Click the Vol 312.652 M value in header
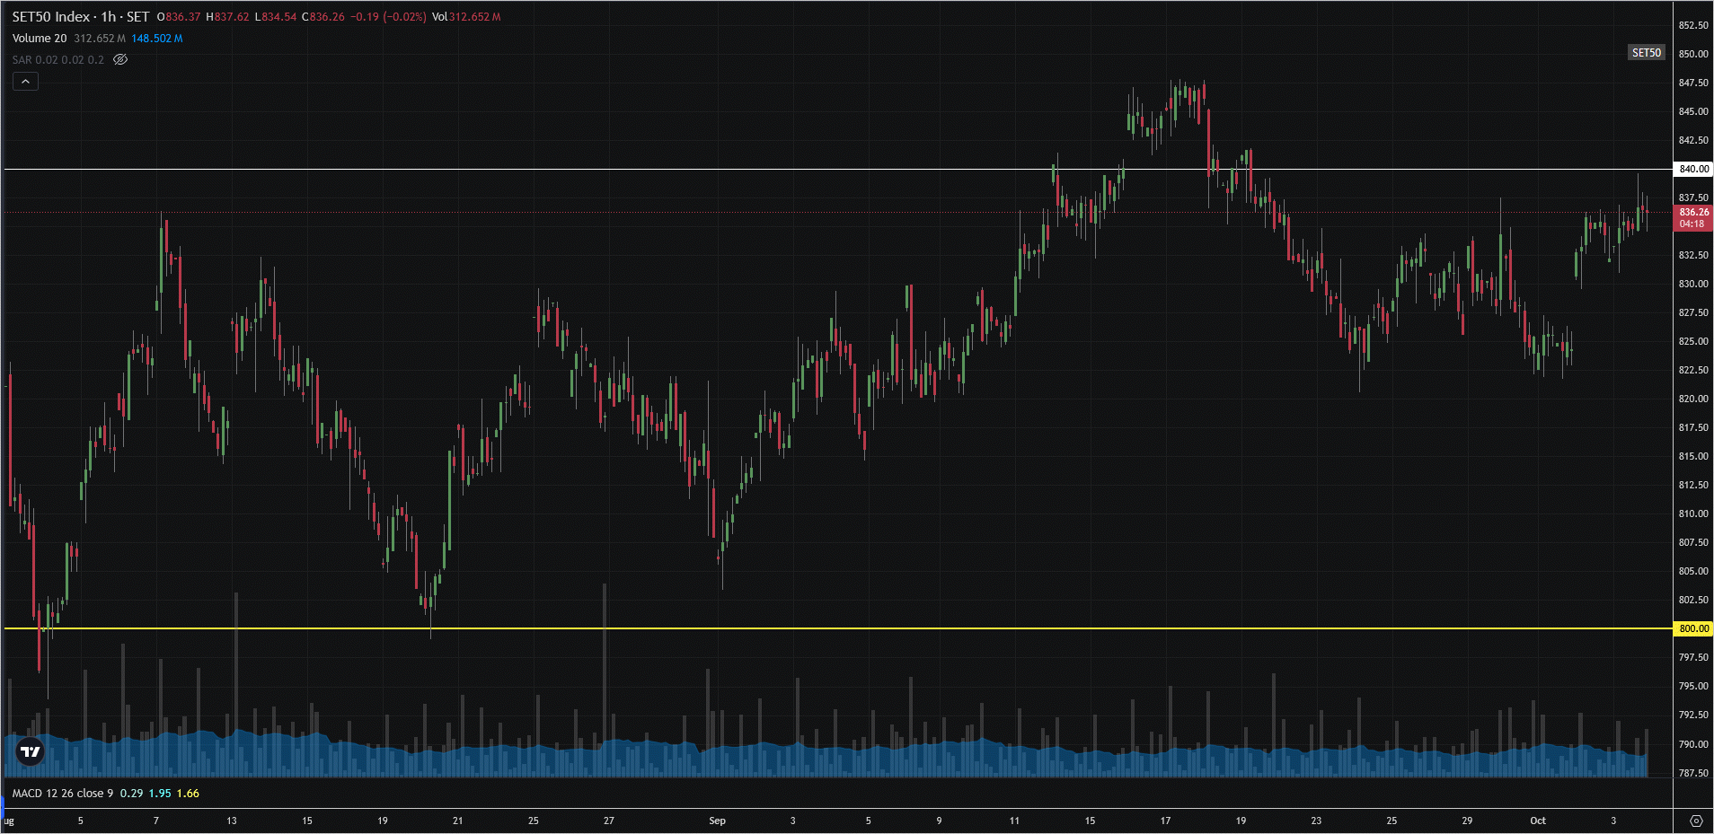Image resolution: width=1714 pixels, height=834 pixels. point(467,17)
